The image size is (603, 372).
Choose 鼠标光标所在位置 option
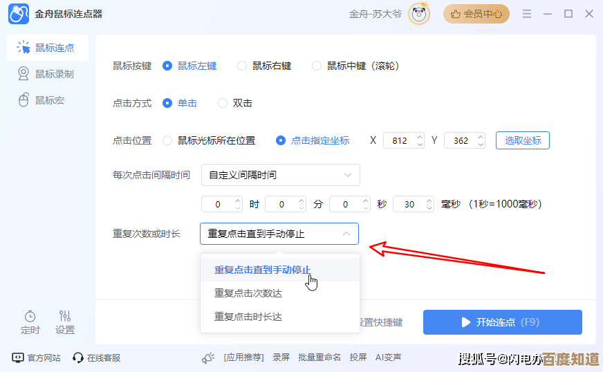167,140
